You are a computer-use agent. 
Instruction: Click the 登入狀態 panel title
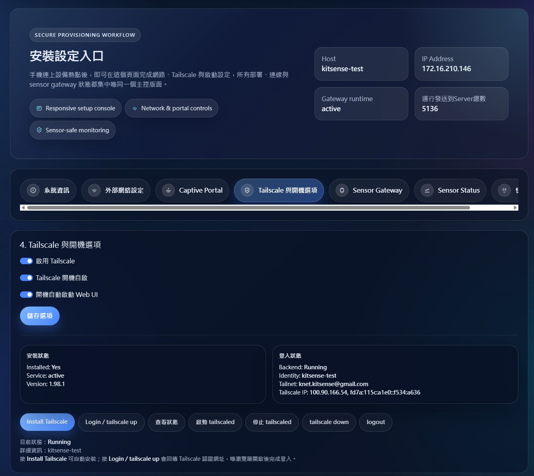tap(290, 356)
